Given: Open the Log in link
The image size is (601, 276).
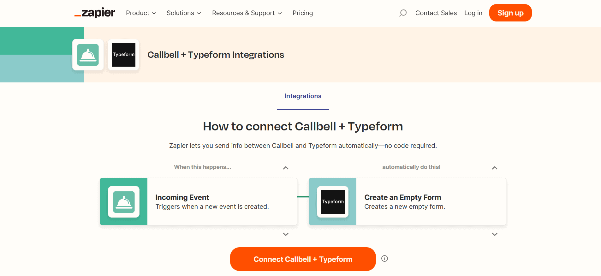Looking at the screenshot, I should pos(473,13).
